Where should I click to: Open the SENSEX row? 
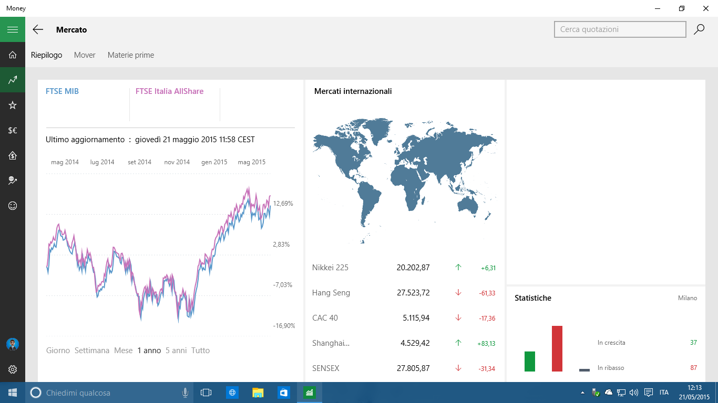pyautogui.click(x=404, y=368)
